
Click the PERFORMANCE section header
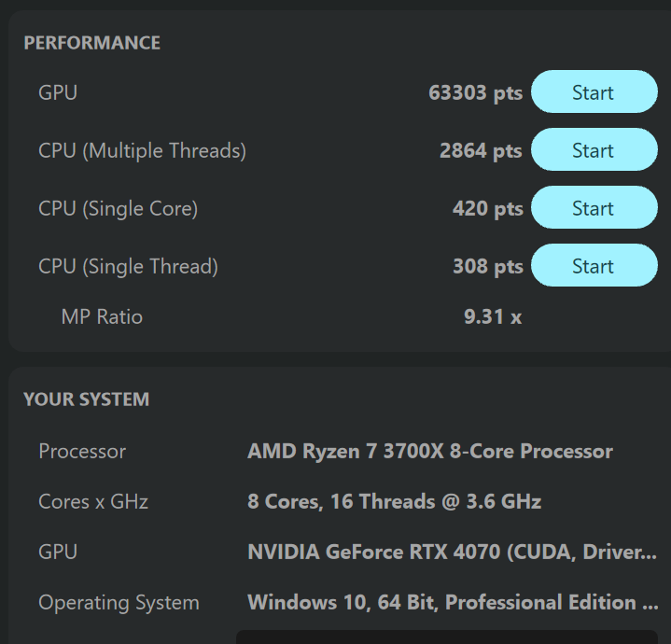(91, 43)
